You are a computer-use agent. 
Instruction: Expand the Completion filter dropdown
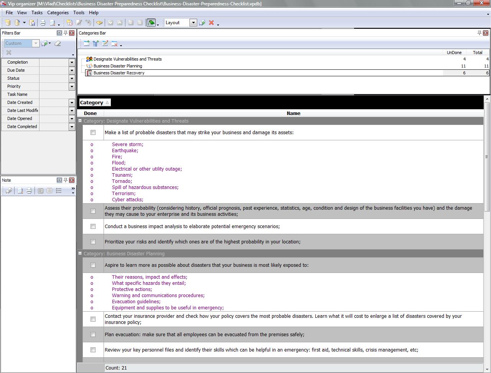72,62
